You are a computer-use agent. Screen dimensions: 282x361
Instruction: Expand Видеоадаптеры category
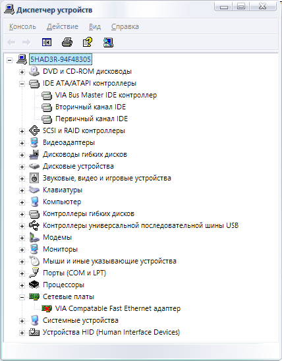click(22, 143)
